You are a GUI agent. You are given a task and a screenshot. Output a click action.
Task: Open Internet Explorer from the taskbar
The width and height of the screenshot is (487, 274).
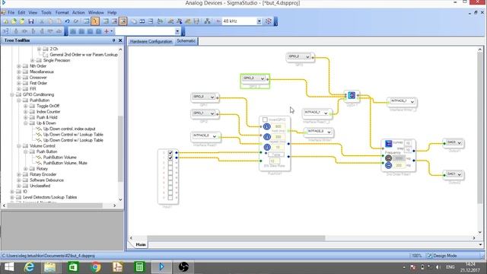pos(29,267)
